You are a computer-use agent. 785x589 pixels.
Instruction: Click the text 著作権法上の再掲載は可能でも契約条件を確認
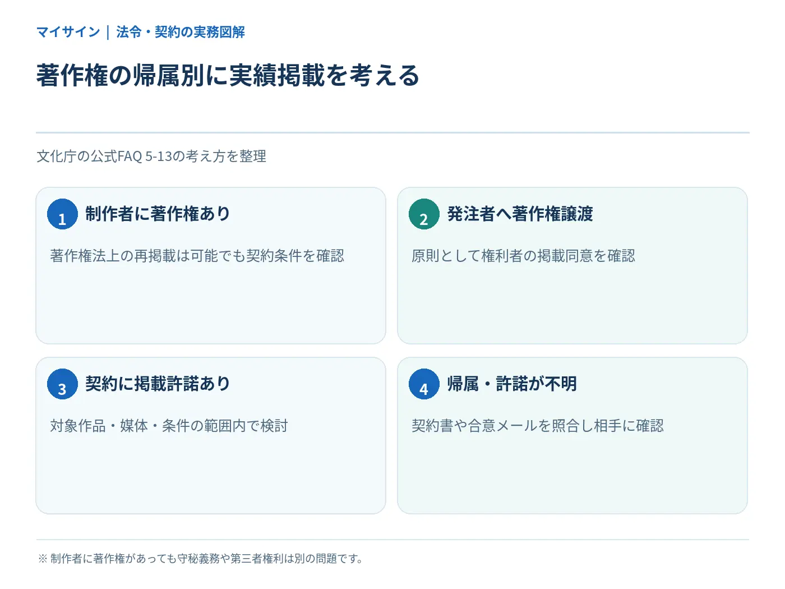[197, 256]
